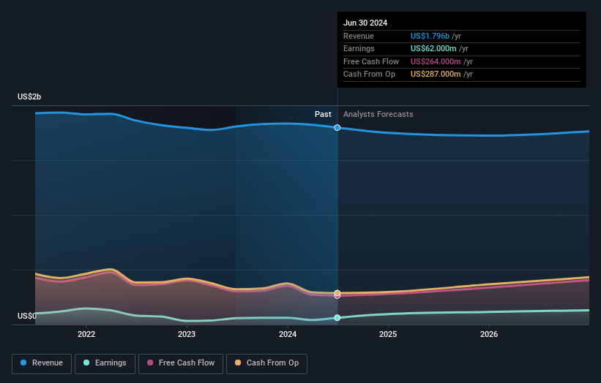Click the Cash From Op label in tooltip
Image resolution: width=601 pixels, height=383 pixels.
[369, 75]
